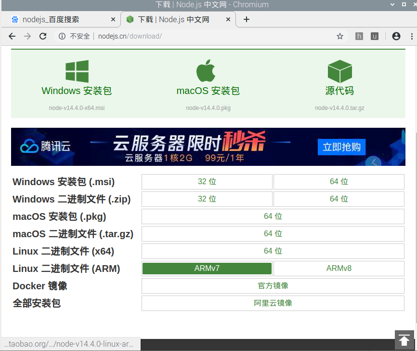Screen dimensions: 417x351
Task: Click the back-to-top arrow button
Action: point(404,340)
